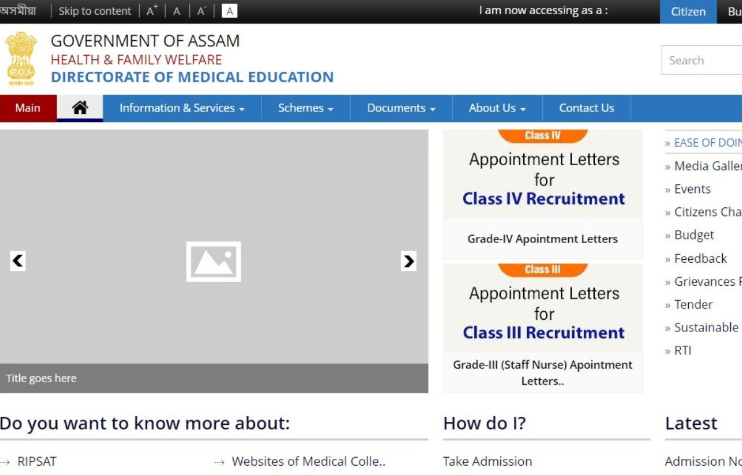742x475 pixels.
Task: Click the home icon in navigation bar
Action: coord(80,108)
